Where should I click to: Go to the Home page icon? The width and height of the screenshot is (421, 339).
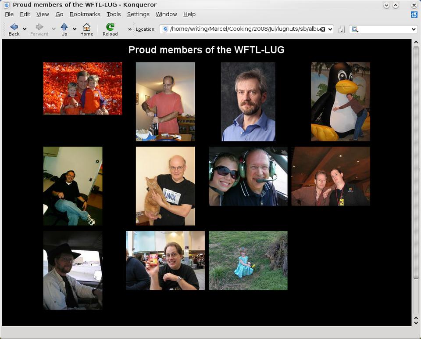pos(86,27)
